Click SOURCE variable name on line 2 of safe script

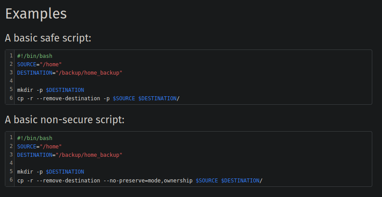click(x=26, y=64)
